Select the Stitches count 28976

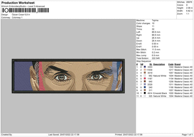click(189, 2)
